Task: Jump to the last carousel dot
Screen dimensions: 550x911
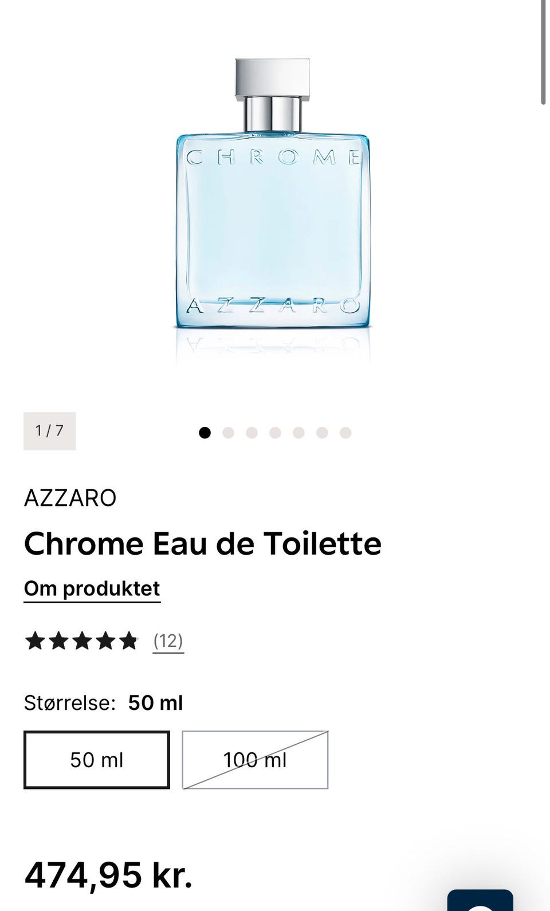Action: pos(345,433)
